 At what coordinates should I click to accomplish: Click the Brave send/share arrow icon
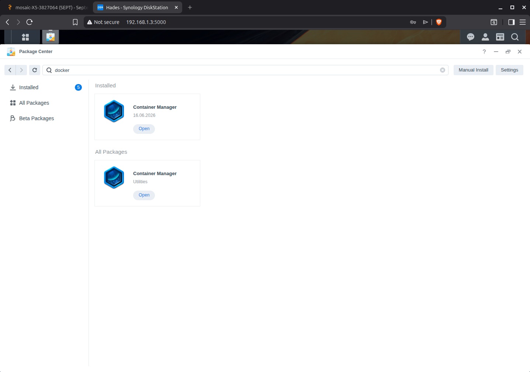[425, 22]
